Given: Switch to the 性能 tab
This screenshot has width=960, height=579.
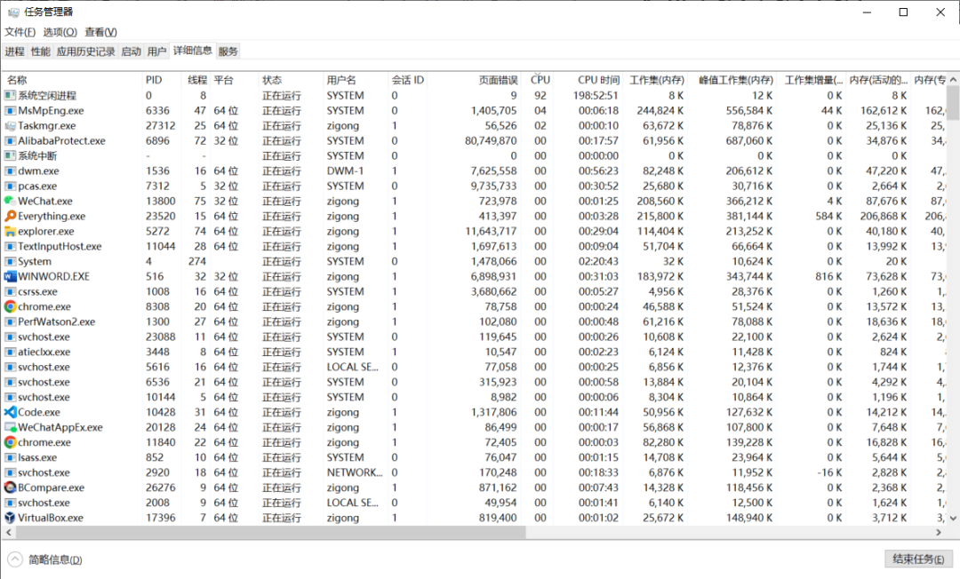Looking at the screenshot, I should tap(40, 52).
